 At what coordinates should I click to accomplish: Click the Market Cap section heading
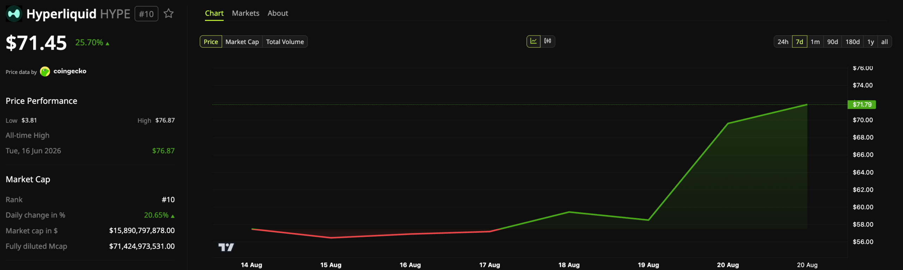click(x=28, y=180)
